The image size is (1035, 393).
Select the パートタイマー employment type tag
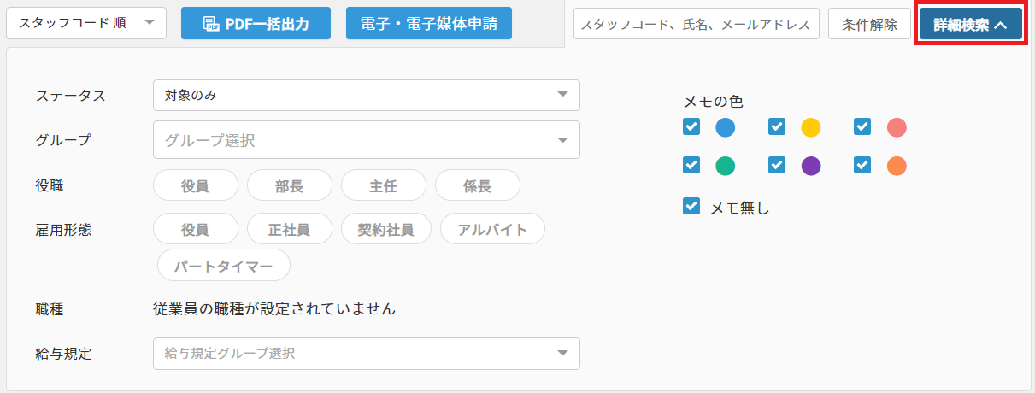click(224, 266)
